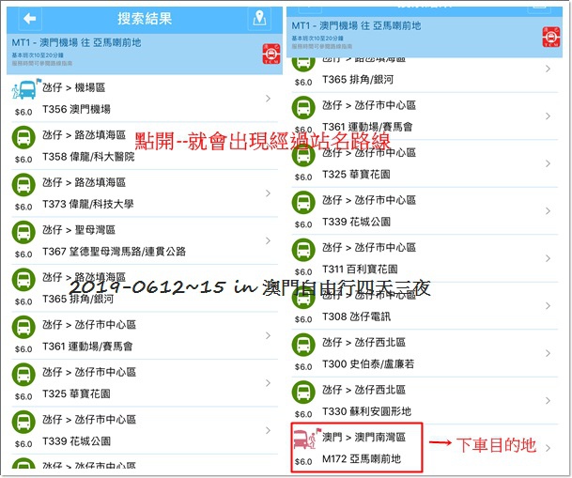Select stop name T330 蘇利安圓形地
This screenshot has width=572, height=478.
tap(366, 411)
